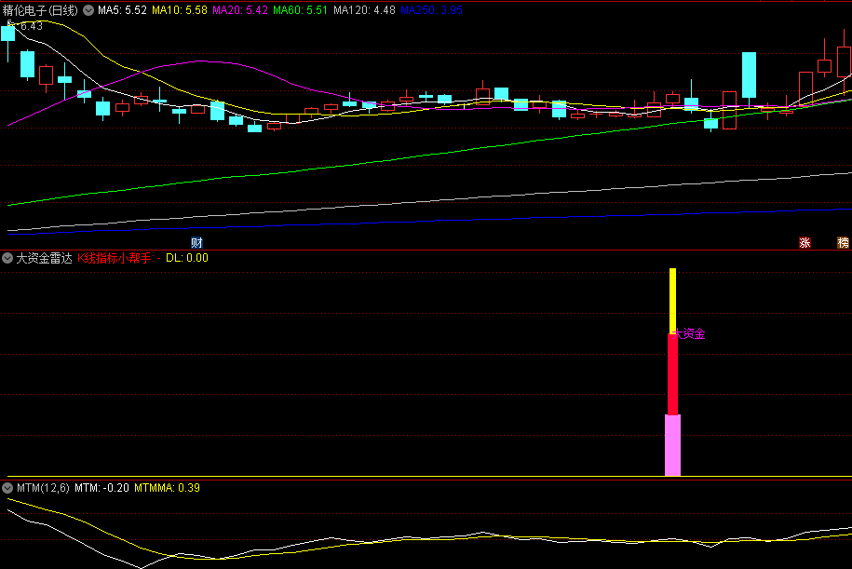This screenshot has width=852, height=569.
Task: Click the 大资金 magenta label on the bar
Action: point(688,334)
